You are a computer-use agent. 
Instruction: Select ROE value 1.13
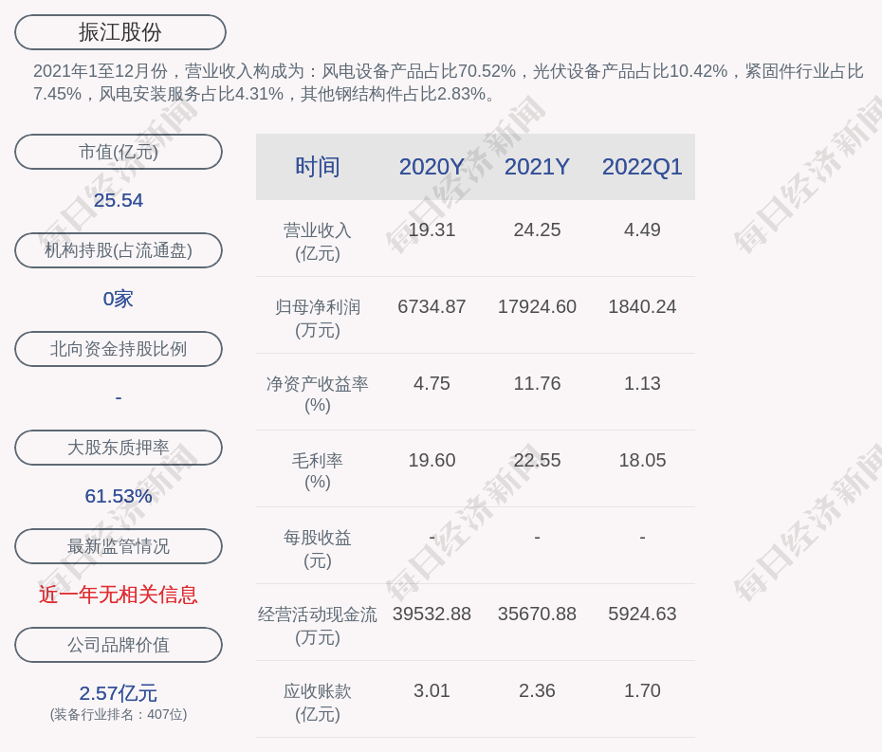tap(642, 384)
